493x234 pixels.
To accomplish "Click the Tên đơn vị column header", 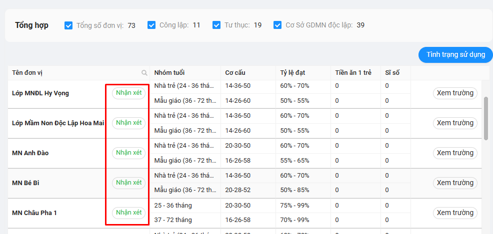I will (27, 73).
